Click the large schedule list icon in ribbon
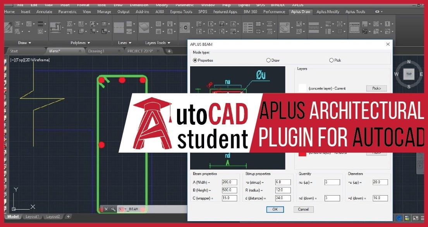This screenshot has width=428, height=227. coord(248,28)
